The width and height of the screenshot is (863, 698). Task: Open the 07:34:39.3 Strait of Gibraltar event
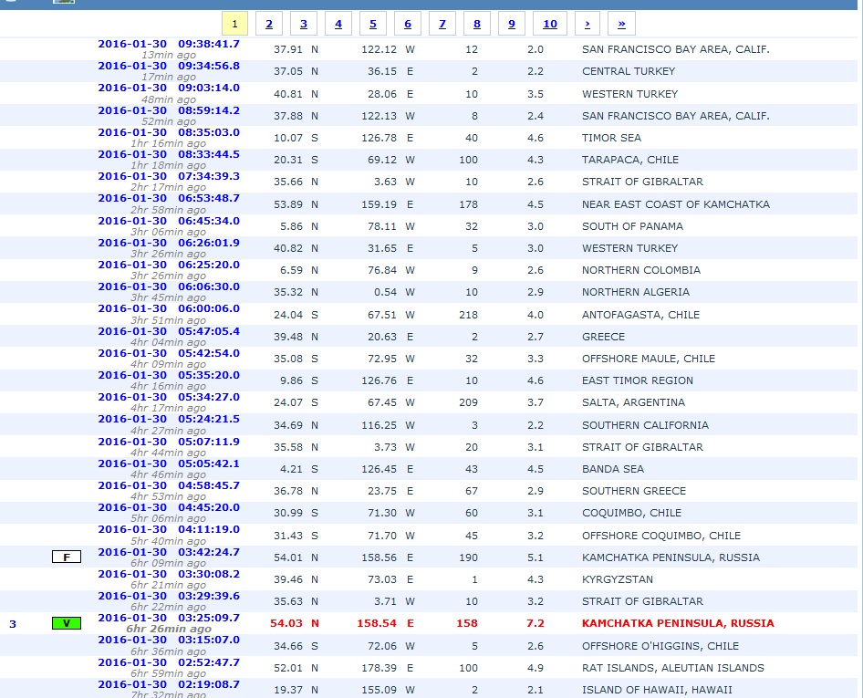click(169, 176)
